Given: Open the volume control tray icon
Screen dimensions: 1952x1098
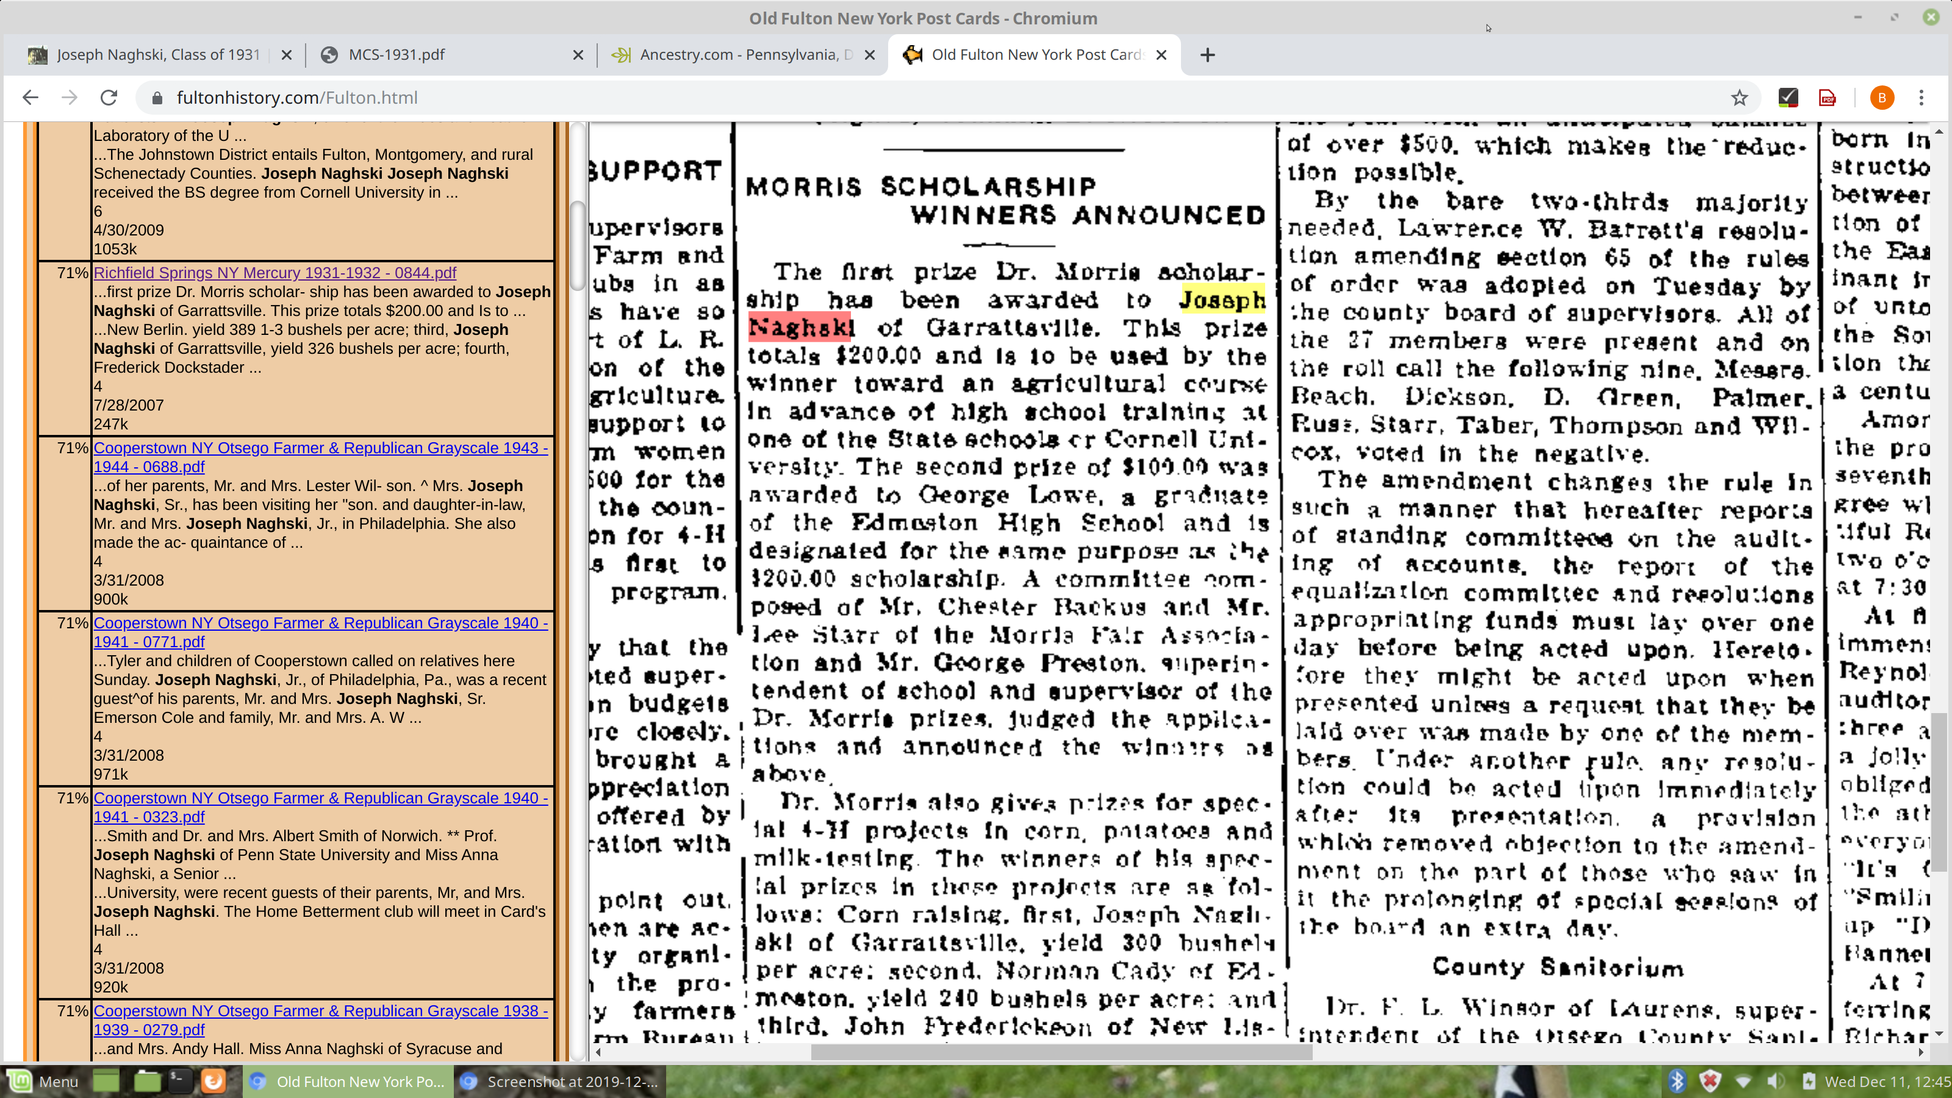Looking at the screenshot, I should pos(1776,1082).
